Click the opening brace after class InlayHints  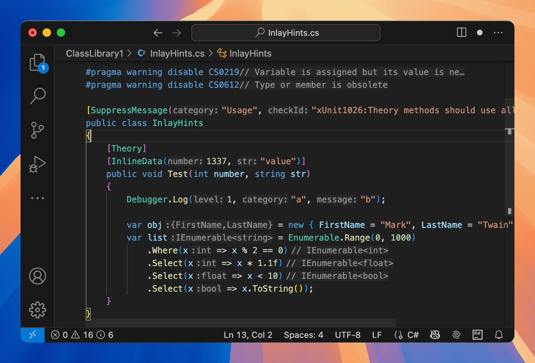click(88, 136)
